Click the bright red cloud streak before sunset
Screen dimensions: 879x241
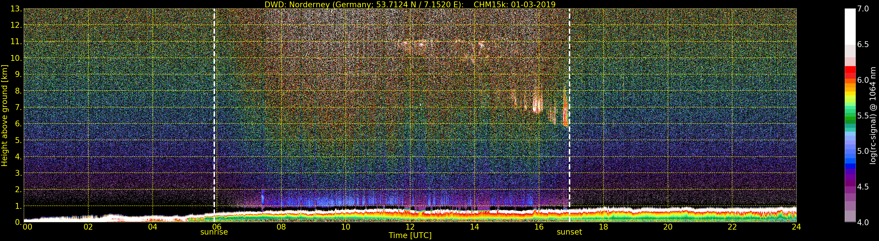tap(565, 109)
